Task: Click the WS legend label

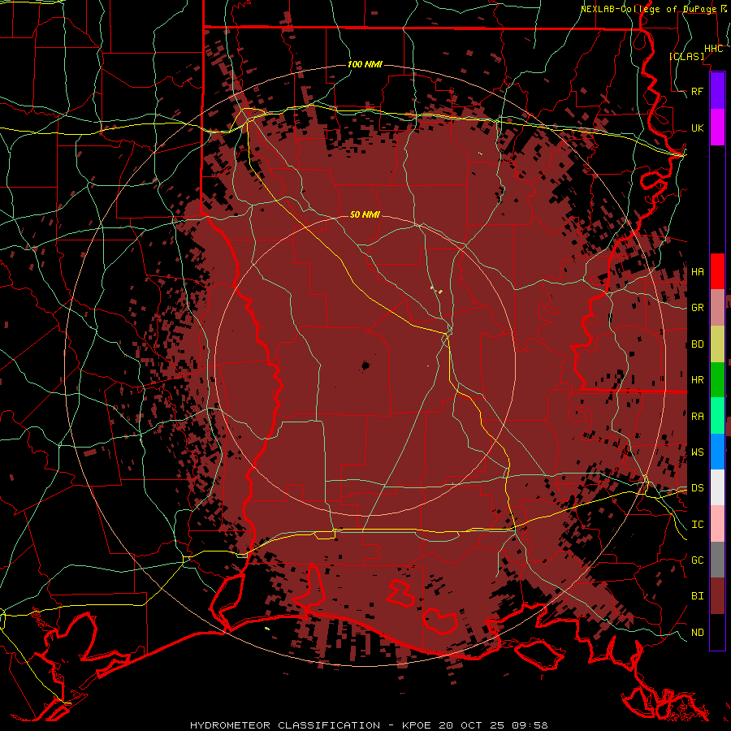Action: pyautogui.click(x=697, y=452)
